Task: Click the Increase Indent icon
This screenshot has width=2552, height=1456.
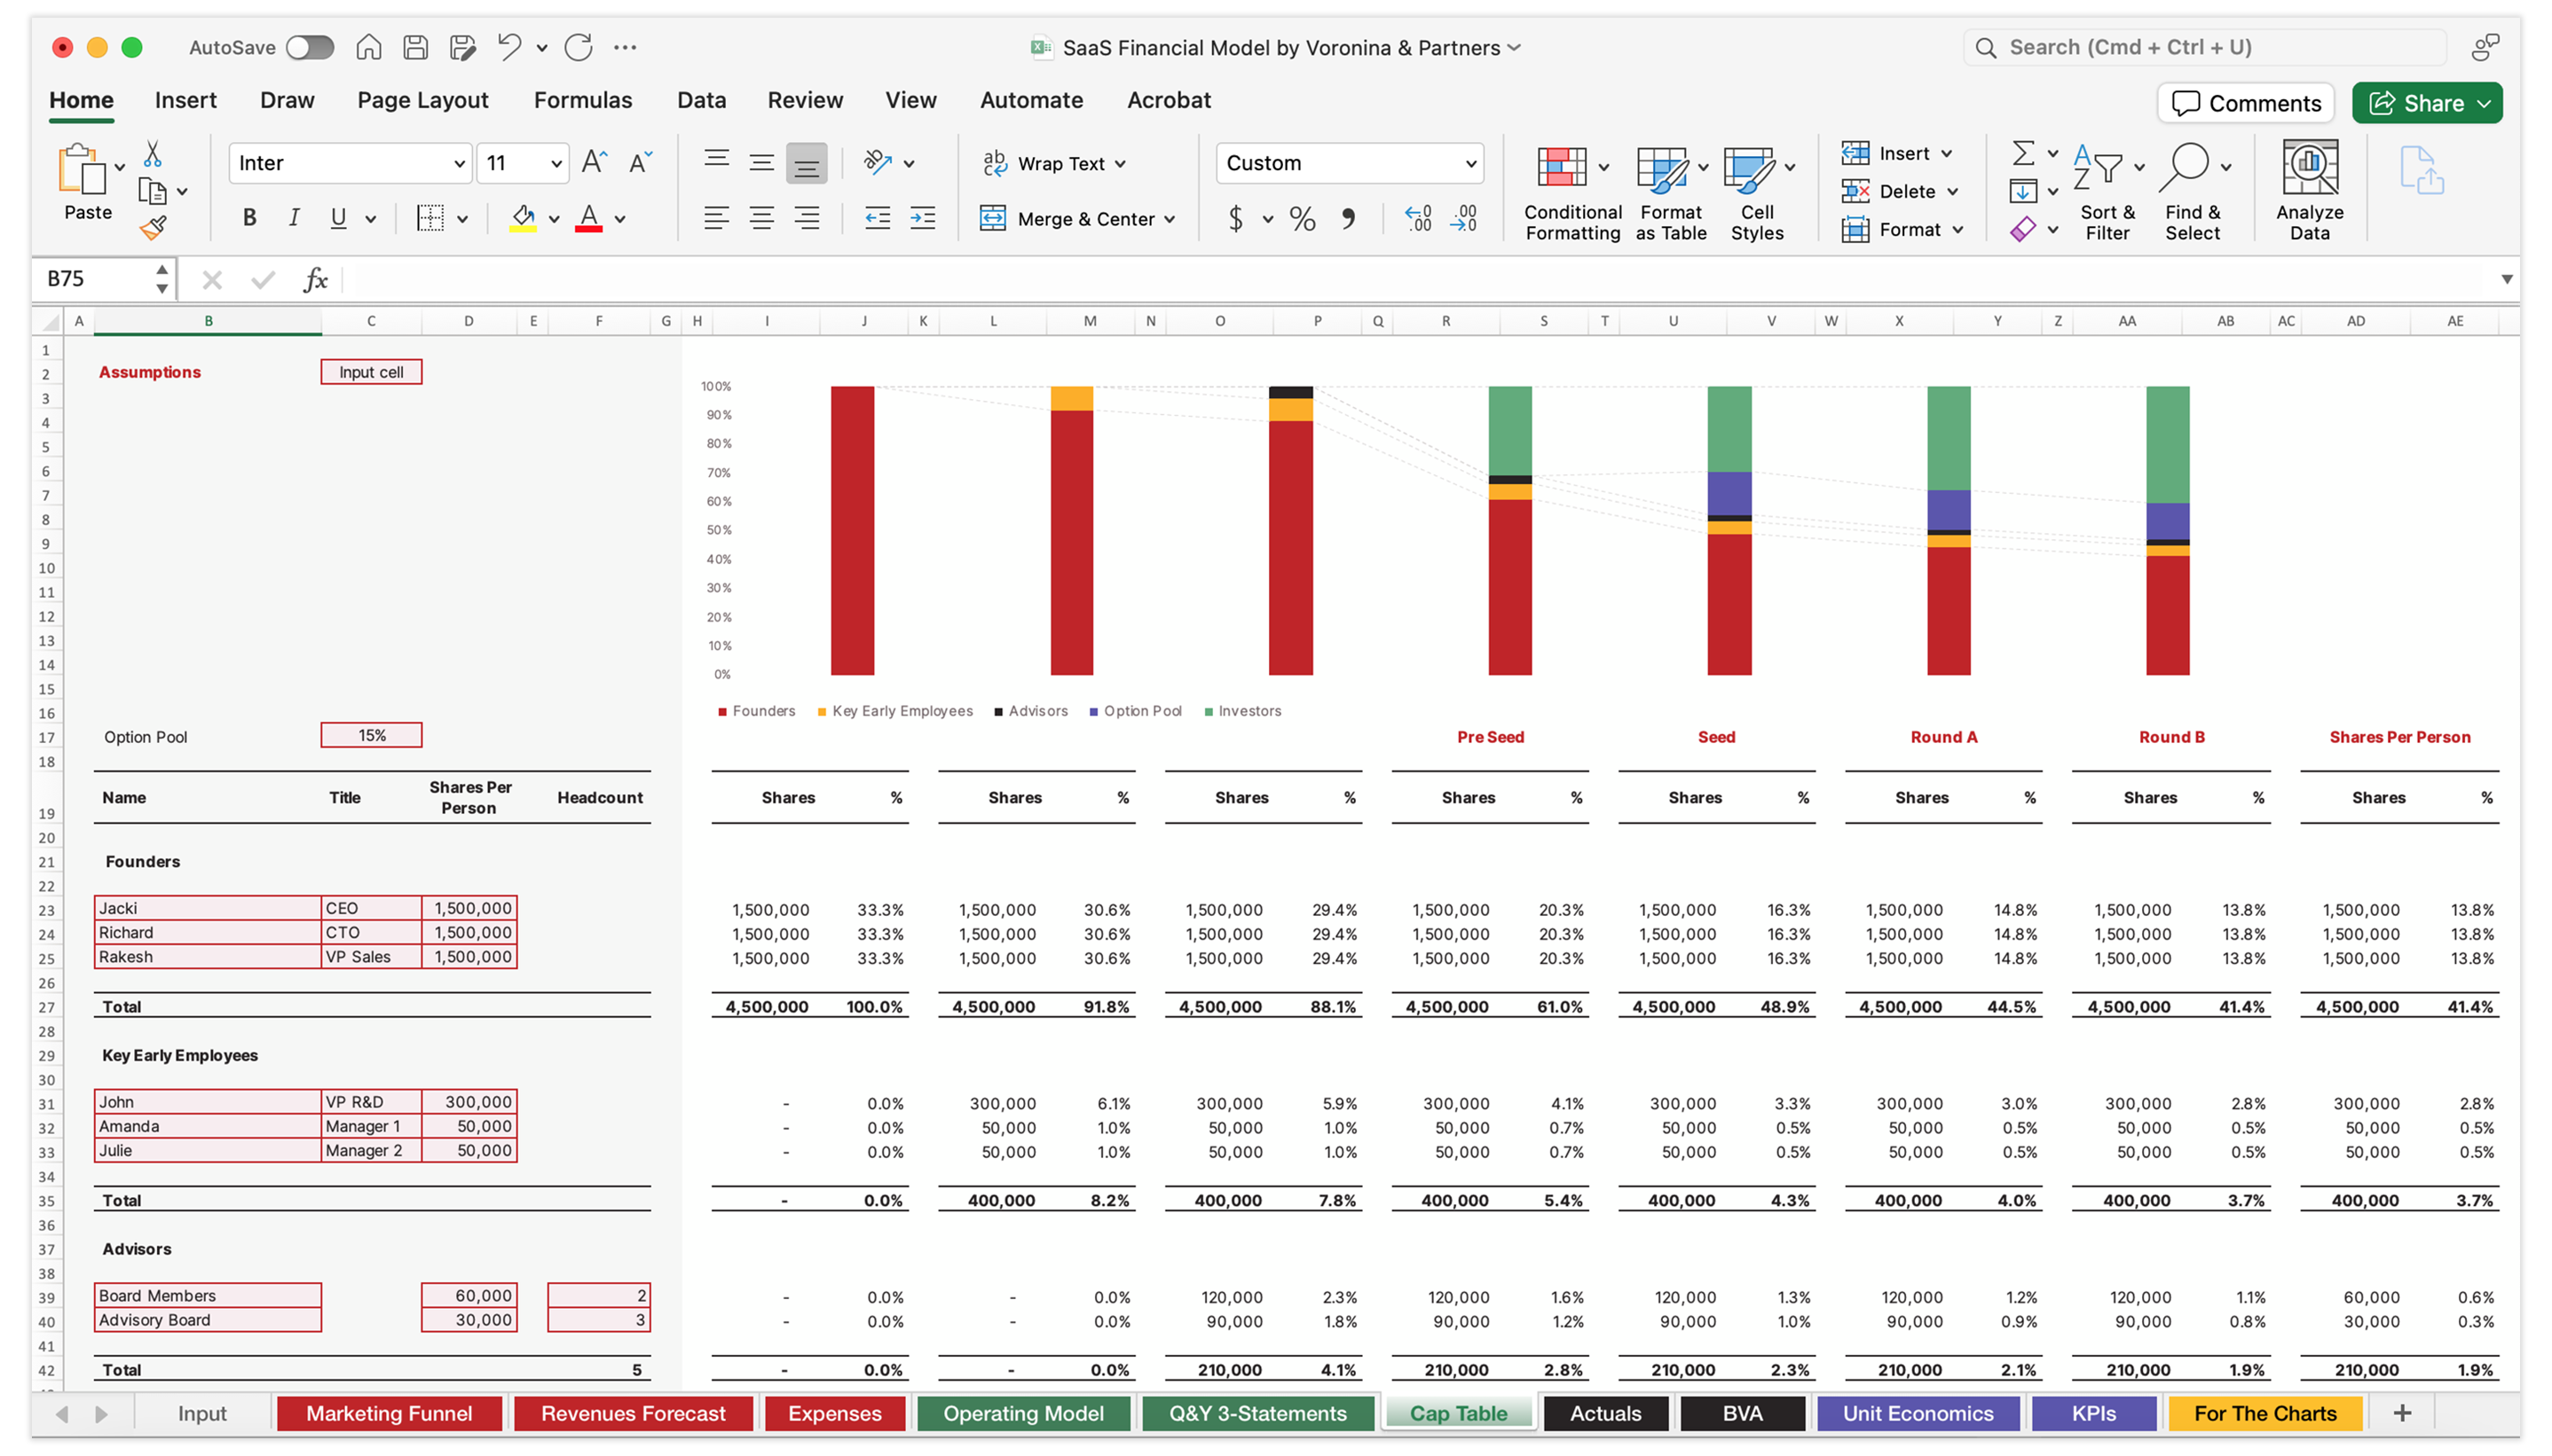Action: (x=922, y=218)
